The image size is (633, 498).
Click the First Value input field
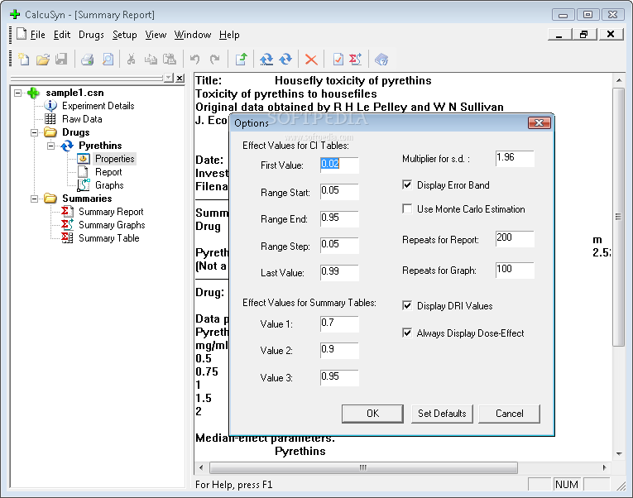tap(339, 165)
